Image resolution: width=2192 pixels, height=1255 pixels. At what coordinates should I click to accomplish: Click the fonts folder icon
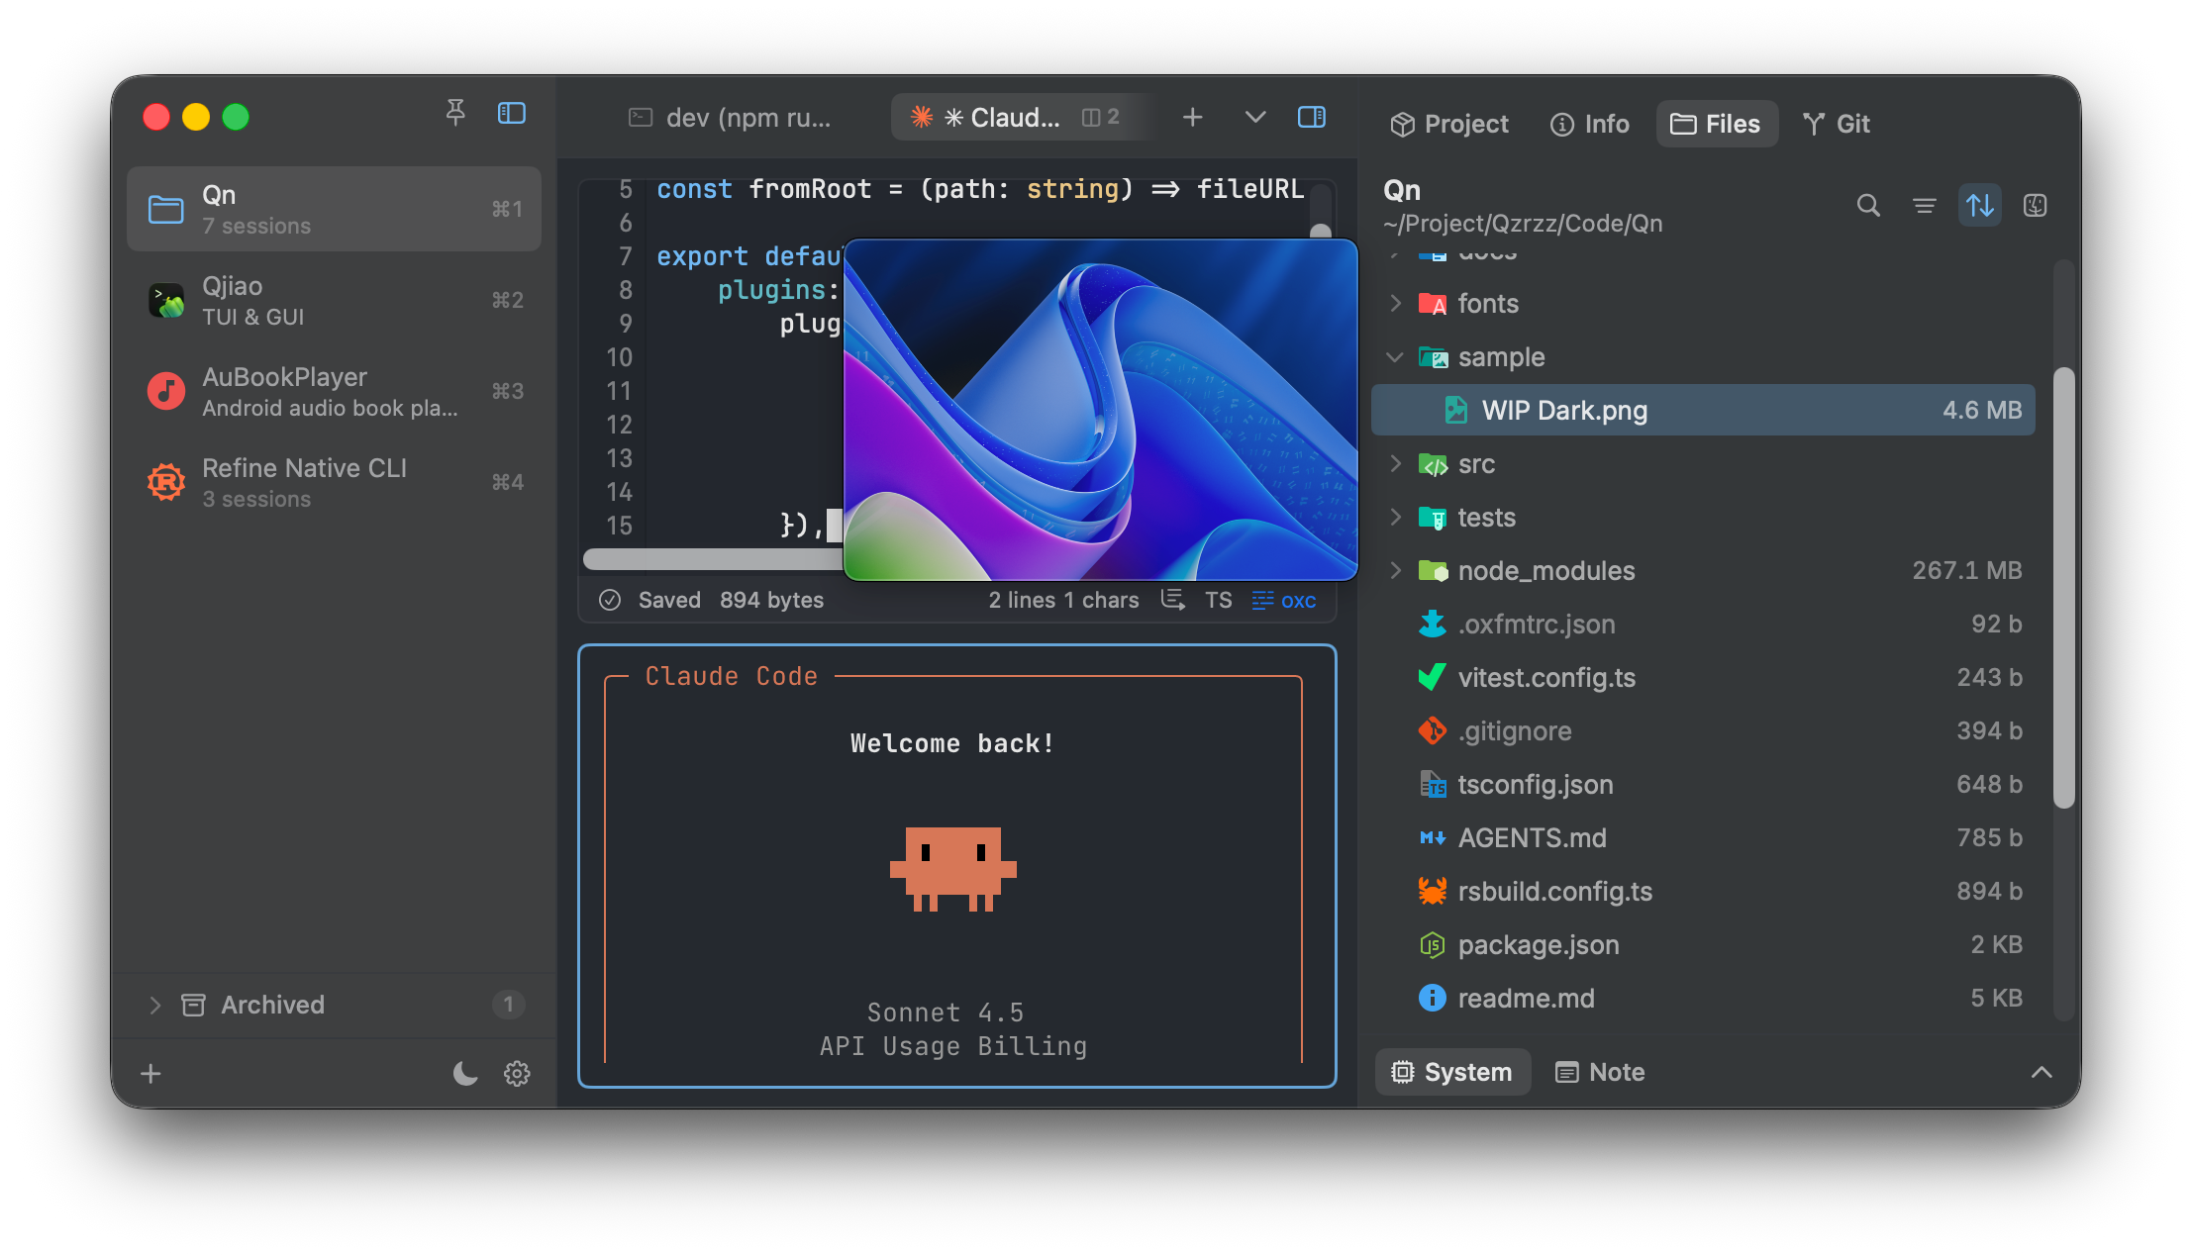click(1433, 303)
